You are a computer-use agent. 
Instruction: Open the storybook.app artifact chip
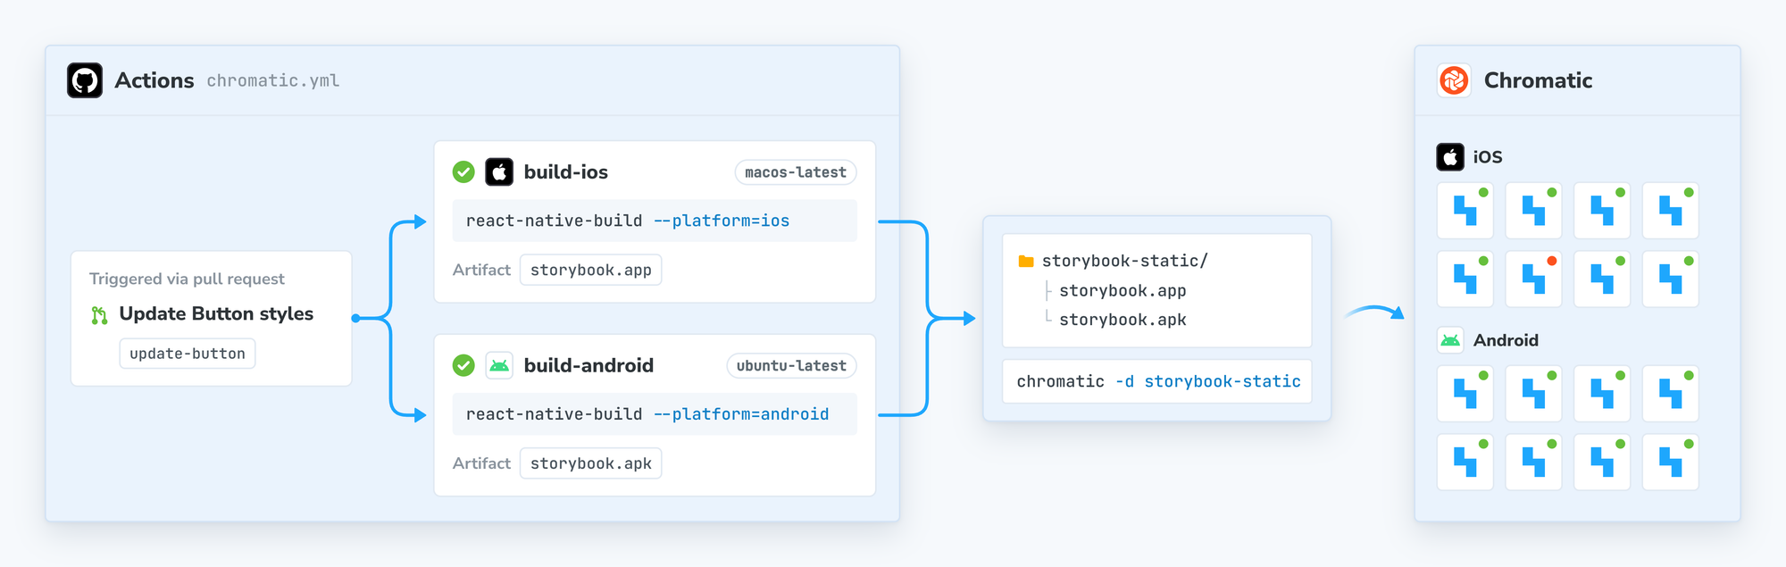[x=591, y=270]
